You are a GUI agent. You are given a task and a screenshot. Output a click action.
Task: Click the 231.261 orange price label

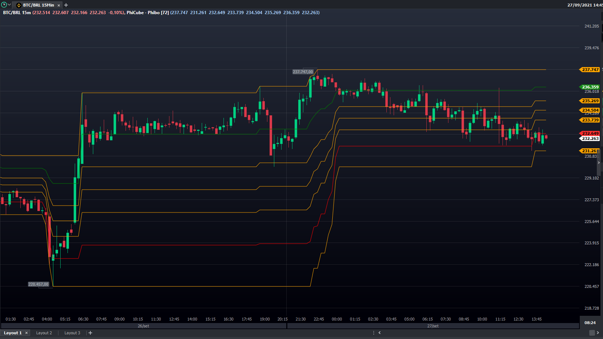coord(589,151)
